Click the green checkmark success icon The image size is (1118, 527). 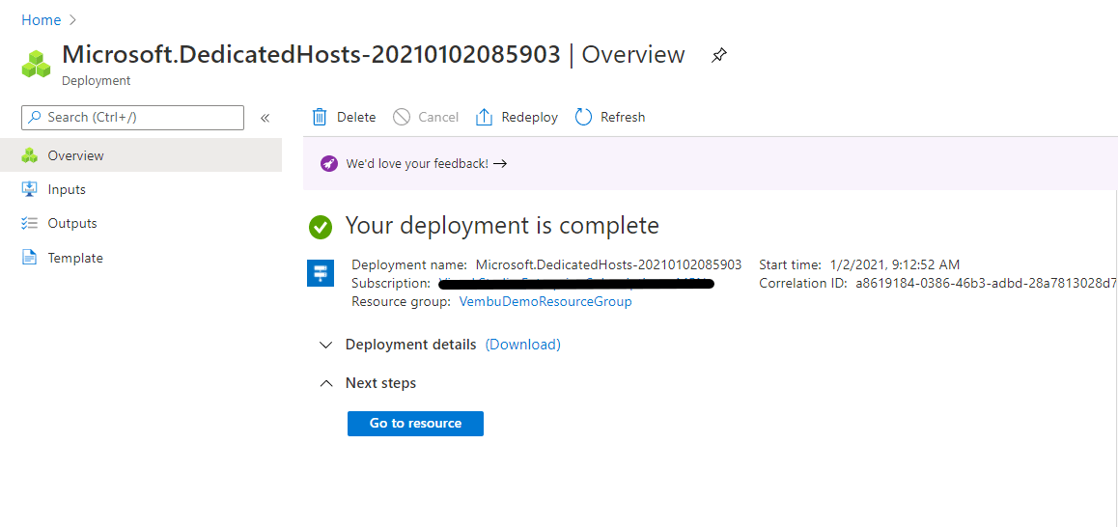click(321, 228)
